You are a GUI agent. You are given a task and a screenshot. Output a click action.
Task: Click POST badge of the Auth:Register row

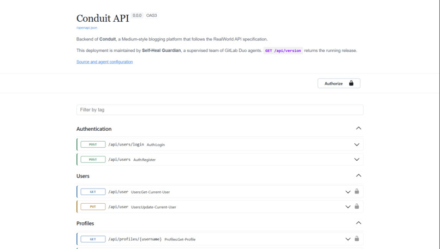(x=93, y=160)
